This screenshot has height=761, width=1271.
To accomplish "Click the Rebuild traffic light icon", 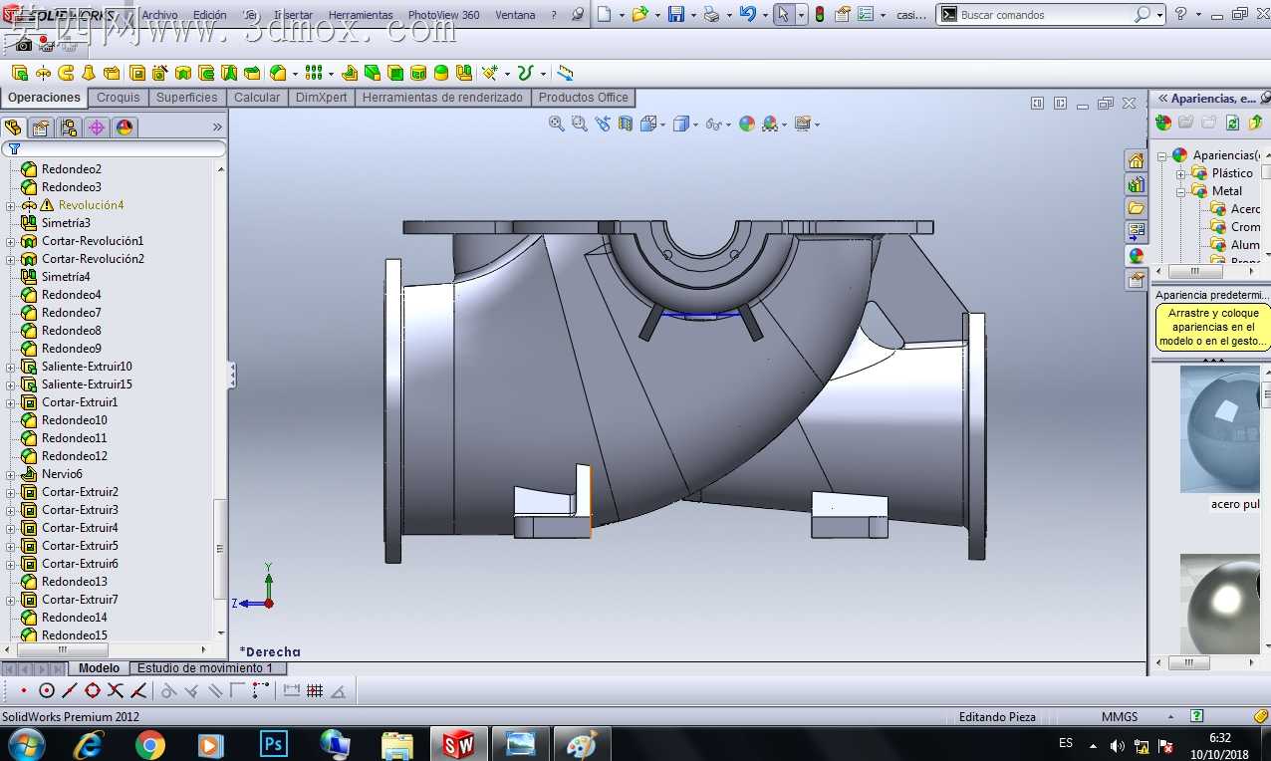I will pyautogui.click(x=820, y=14).
